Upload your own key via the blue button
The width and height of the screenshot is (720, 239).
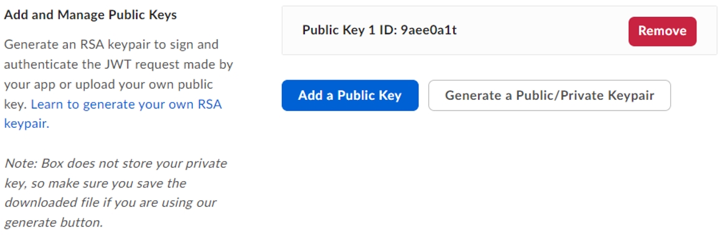tap(350, 95)
